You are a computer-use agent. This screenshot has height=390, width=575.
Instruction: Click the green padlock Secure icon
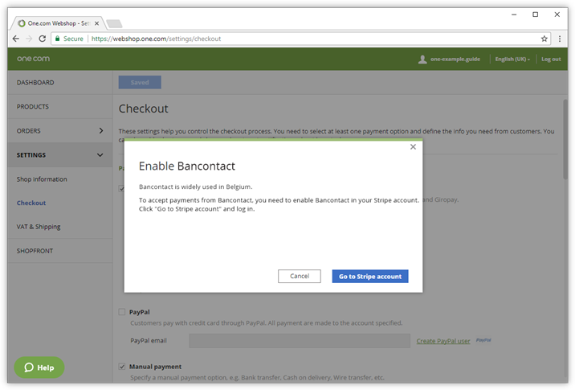[x=57, y=39]
